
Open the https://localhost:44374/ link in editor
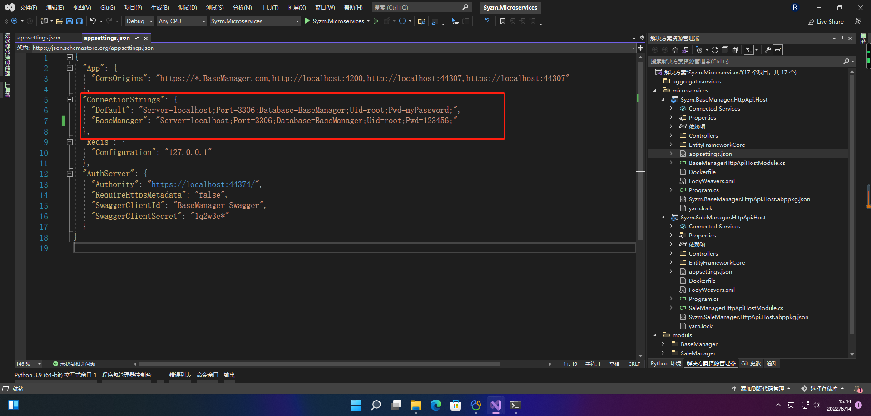point(203,184)
